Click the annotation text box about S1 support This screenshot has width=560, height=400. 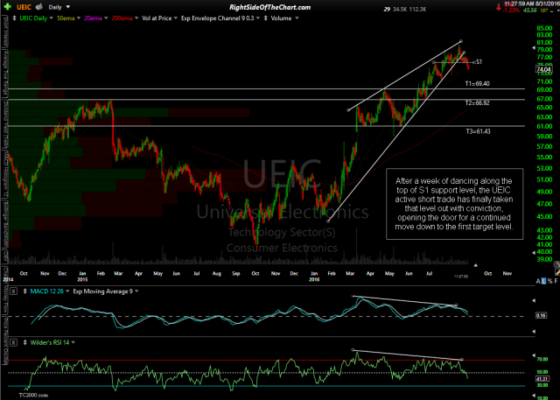pyautogui.click(x=454, y=204)
